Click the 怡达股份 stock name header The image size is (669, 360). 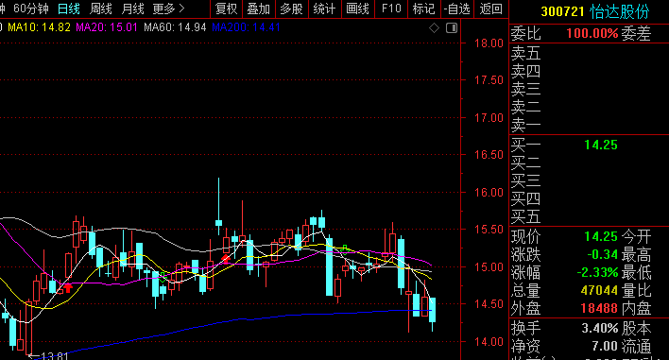(620, 11)
